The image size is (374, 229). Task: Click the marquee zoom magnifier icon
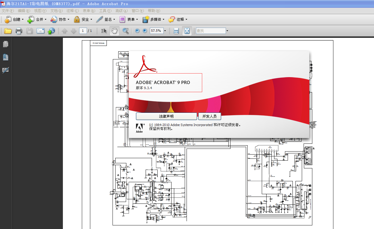(125, 31)
